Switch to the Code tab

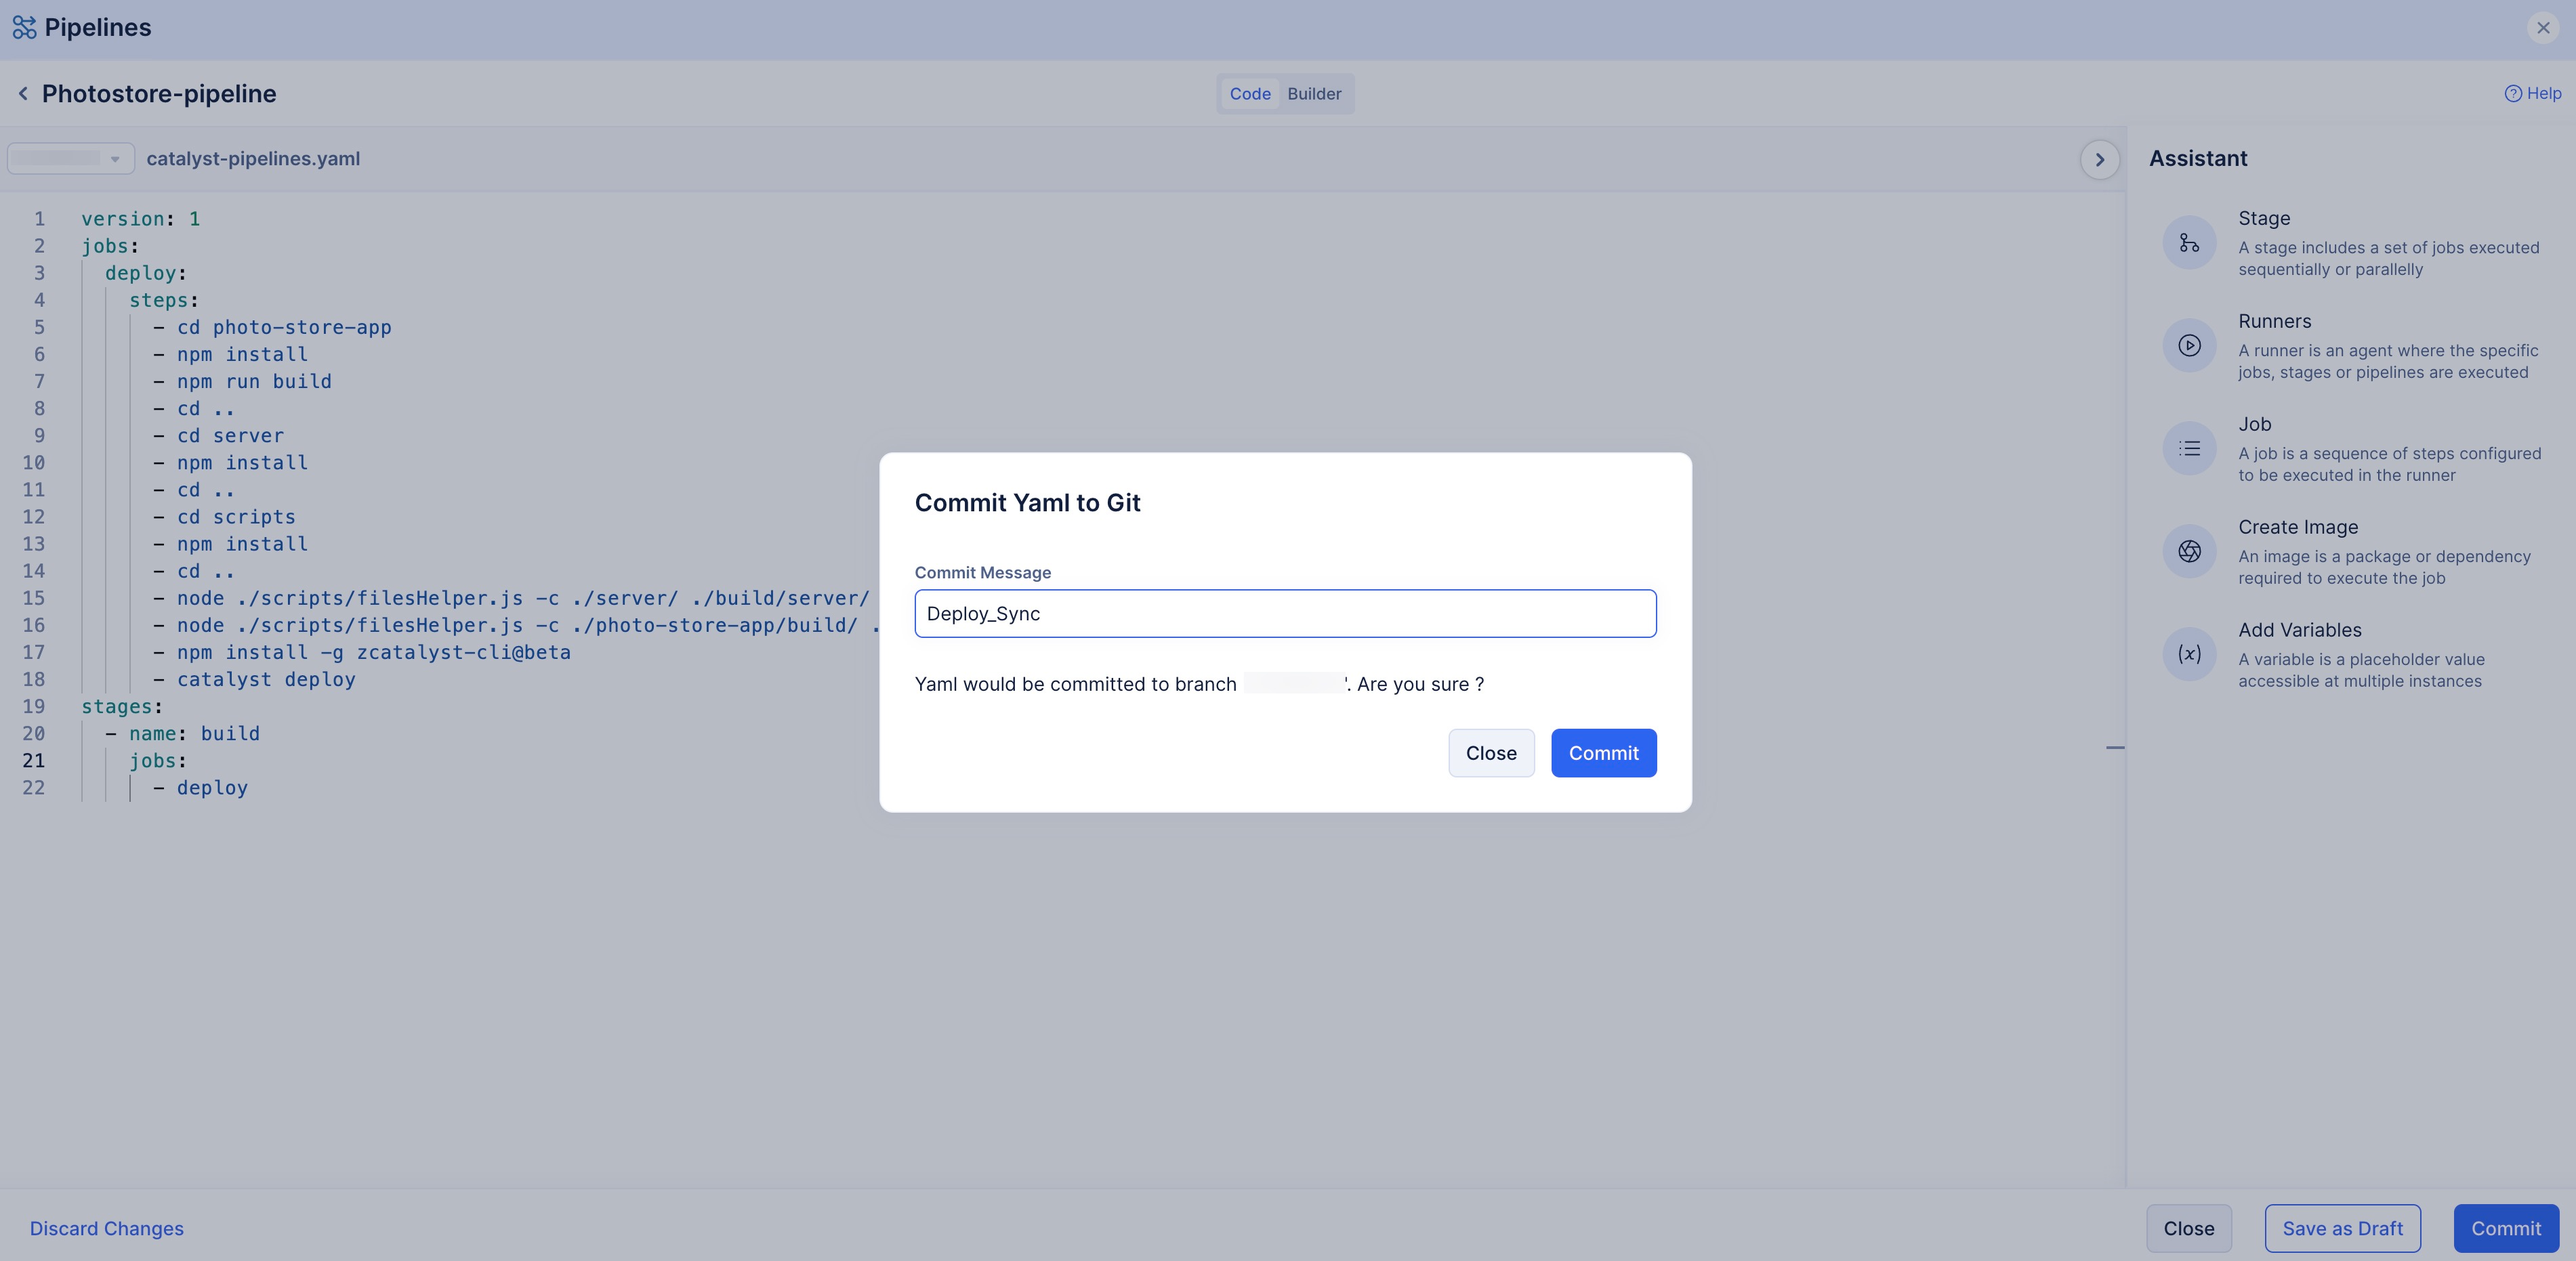[x=1249, y=94]
